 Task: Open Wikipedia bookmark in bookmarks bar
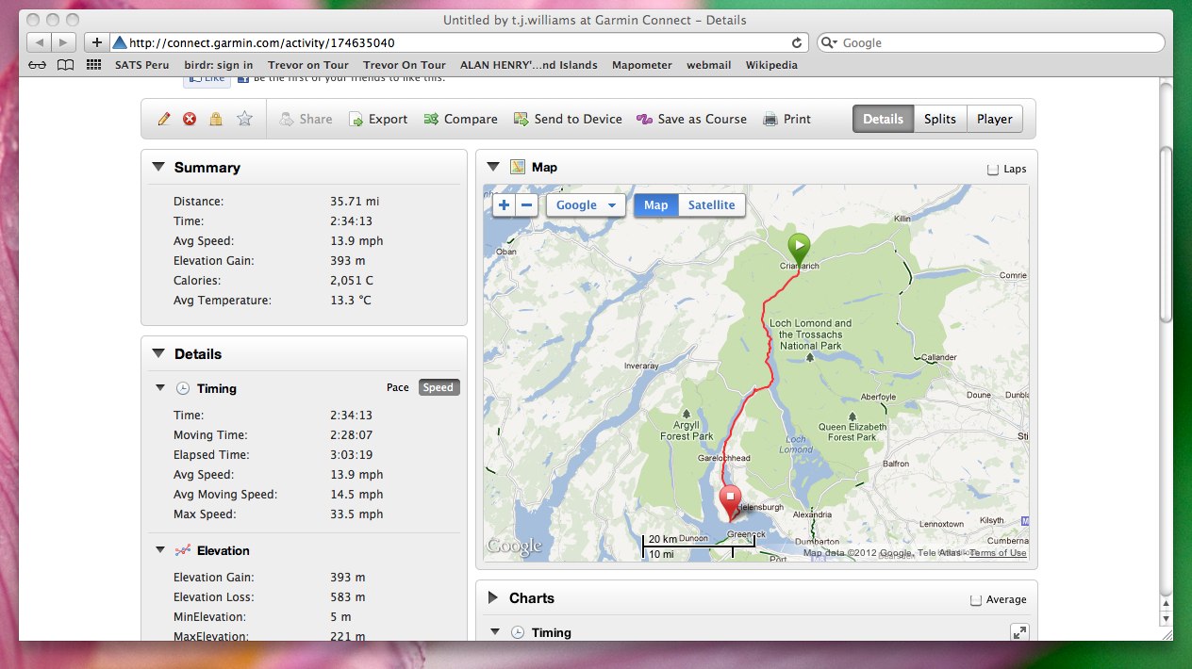point(771,65)
